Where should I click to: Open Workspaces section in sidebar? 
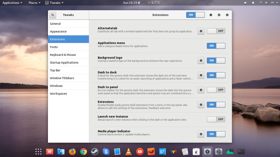pos(68,94)
